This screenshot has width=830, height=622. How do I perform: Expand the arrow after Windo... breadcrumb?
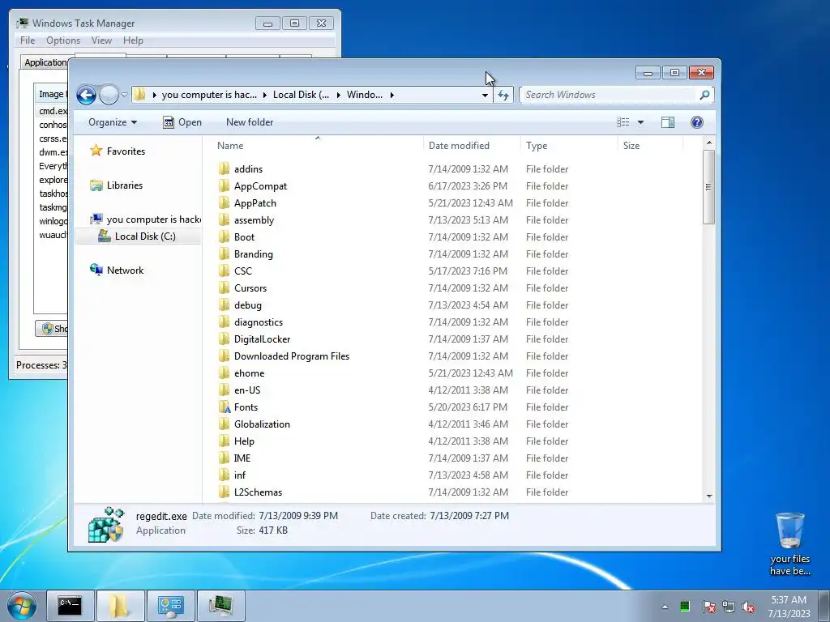392,96
